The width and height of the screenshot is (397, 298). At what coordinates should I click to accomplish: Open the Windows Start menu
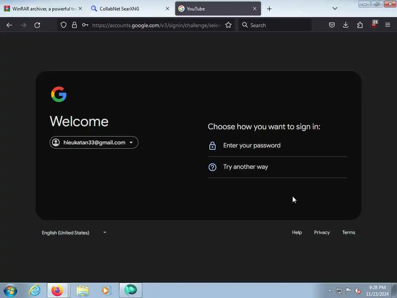(x=10, y=290)
